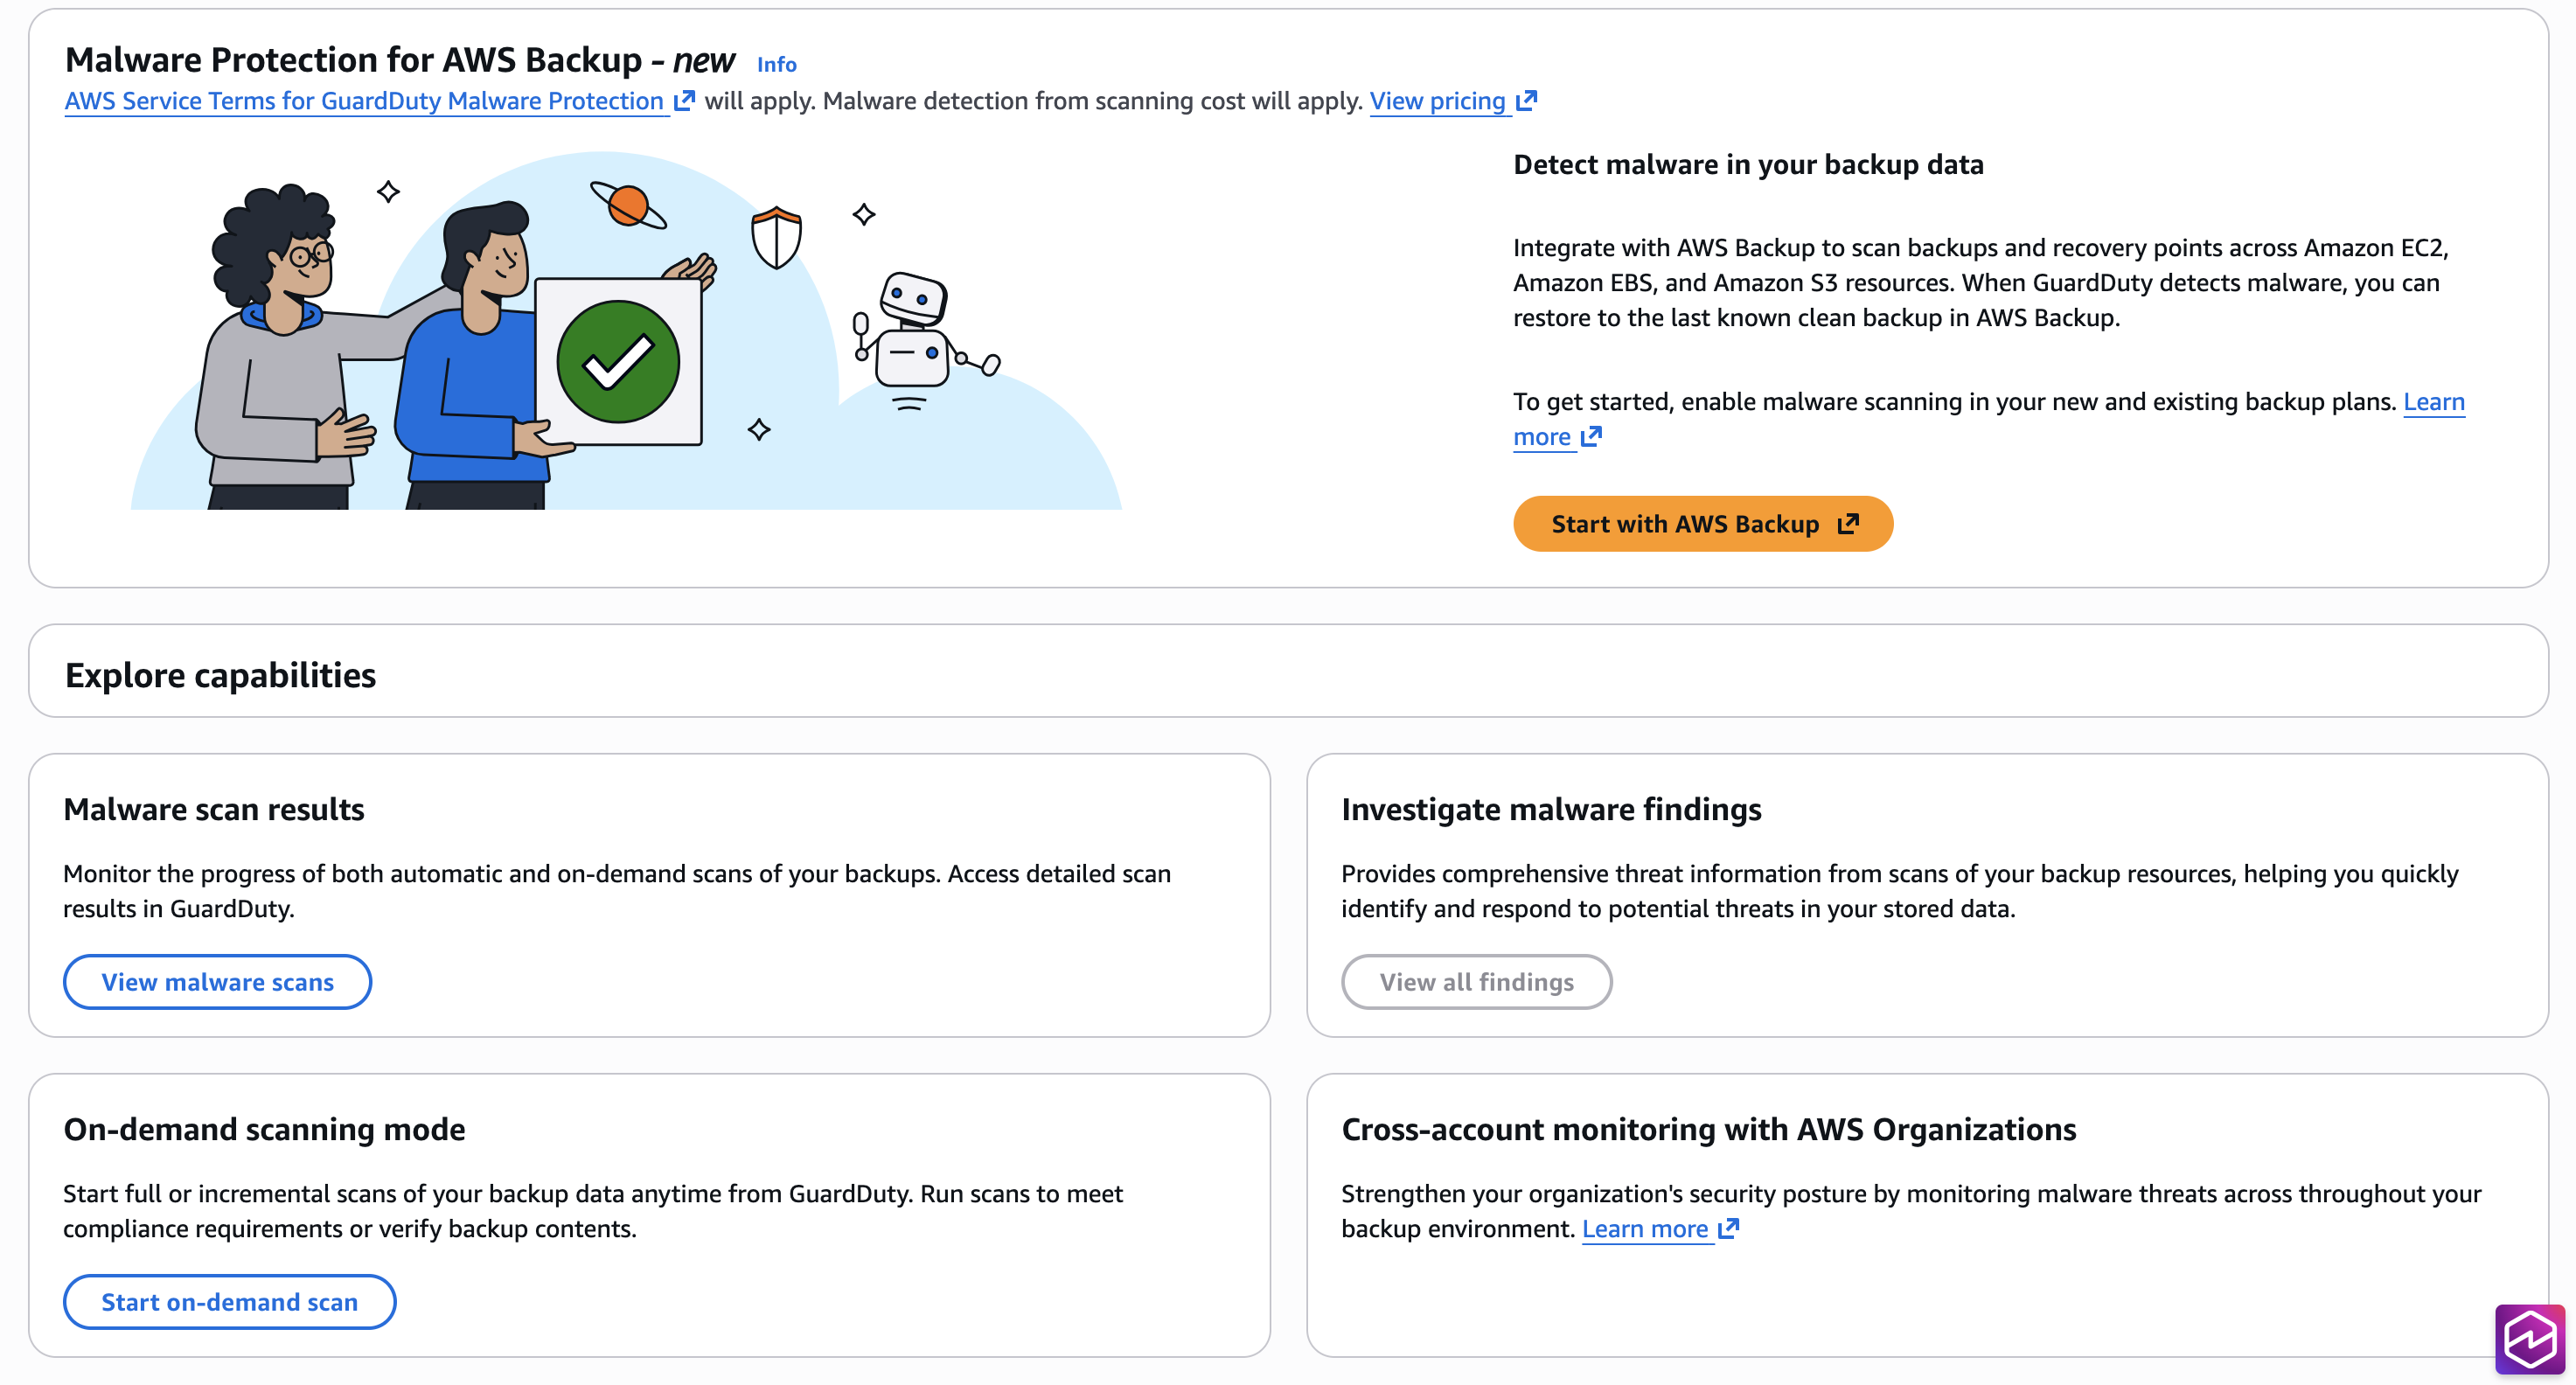The image size is (2576, 1385).
Task: Click external-link icon after Service Terms link
Action: pos(684,101)
